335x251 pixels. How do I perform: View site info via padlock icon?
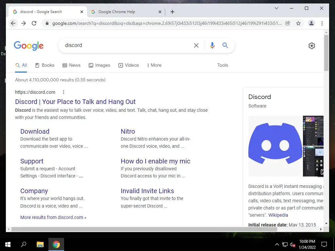pyautogui.click(x=47, y=23)
